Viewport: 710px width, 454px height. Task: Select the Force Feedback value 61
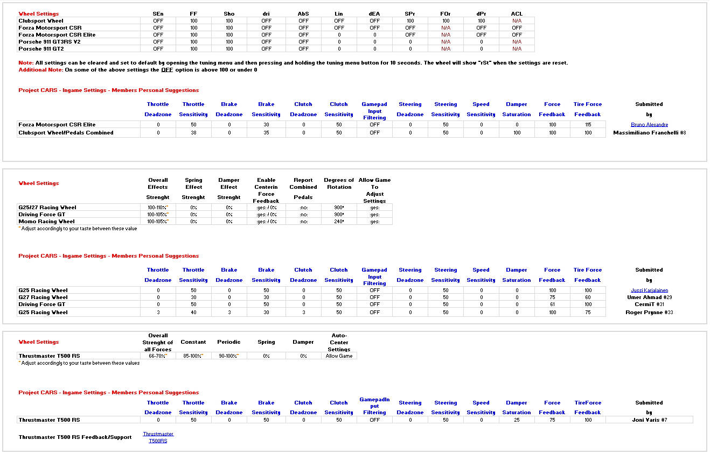click(552, 304)
